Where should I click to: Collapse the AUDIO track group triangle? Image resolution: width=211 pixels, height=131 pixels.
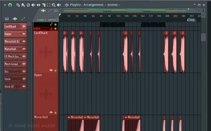coord(51,29)
